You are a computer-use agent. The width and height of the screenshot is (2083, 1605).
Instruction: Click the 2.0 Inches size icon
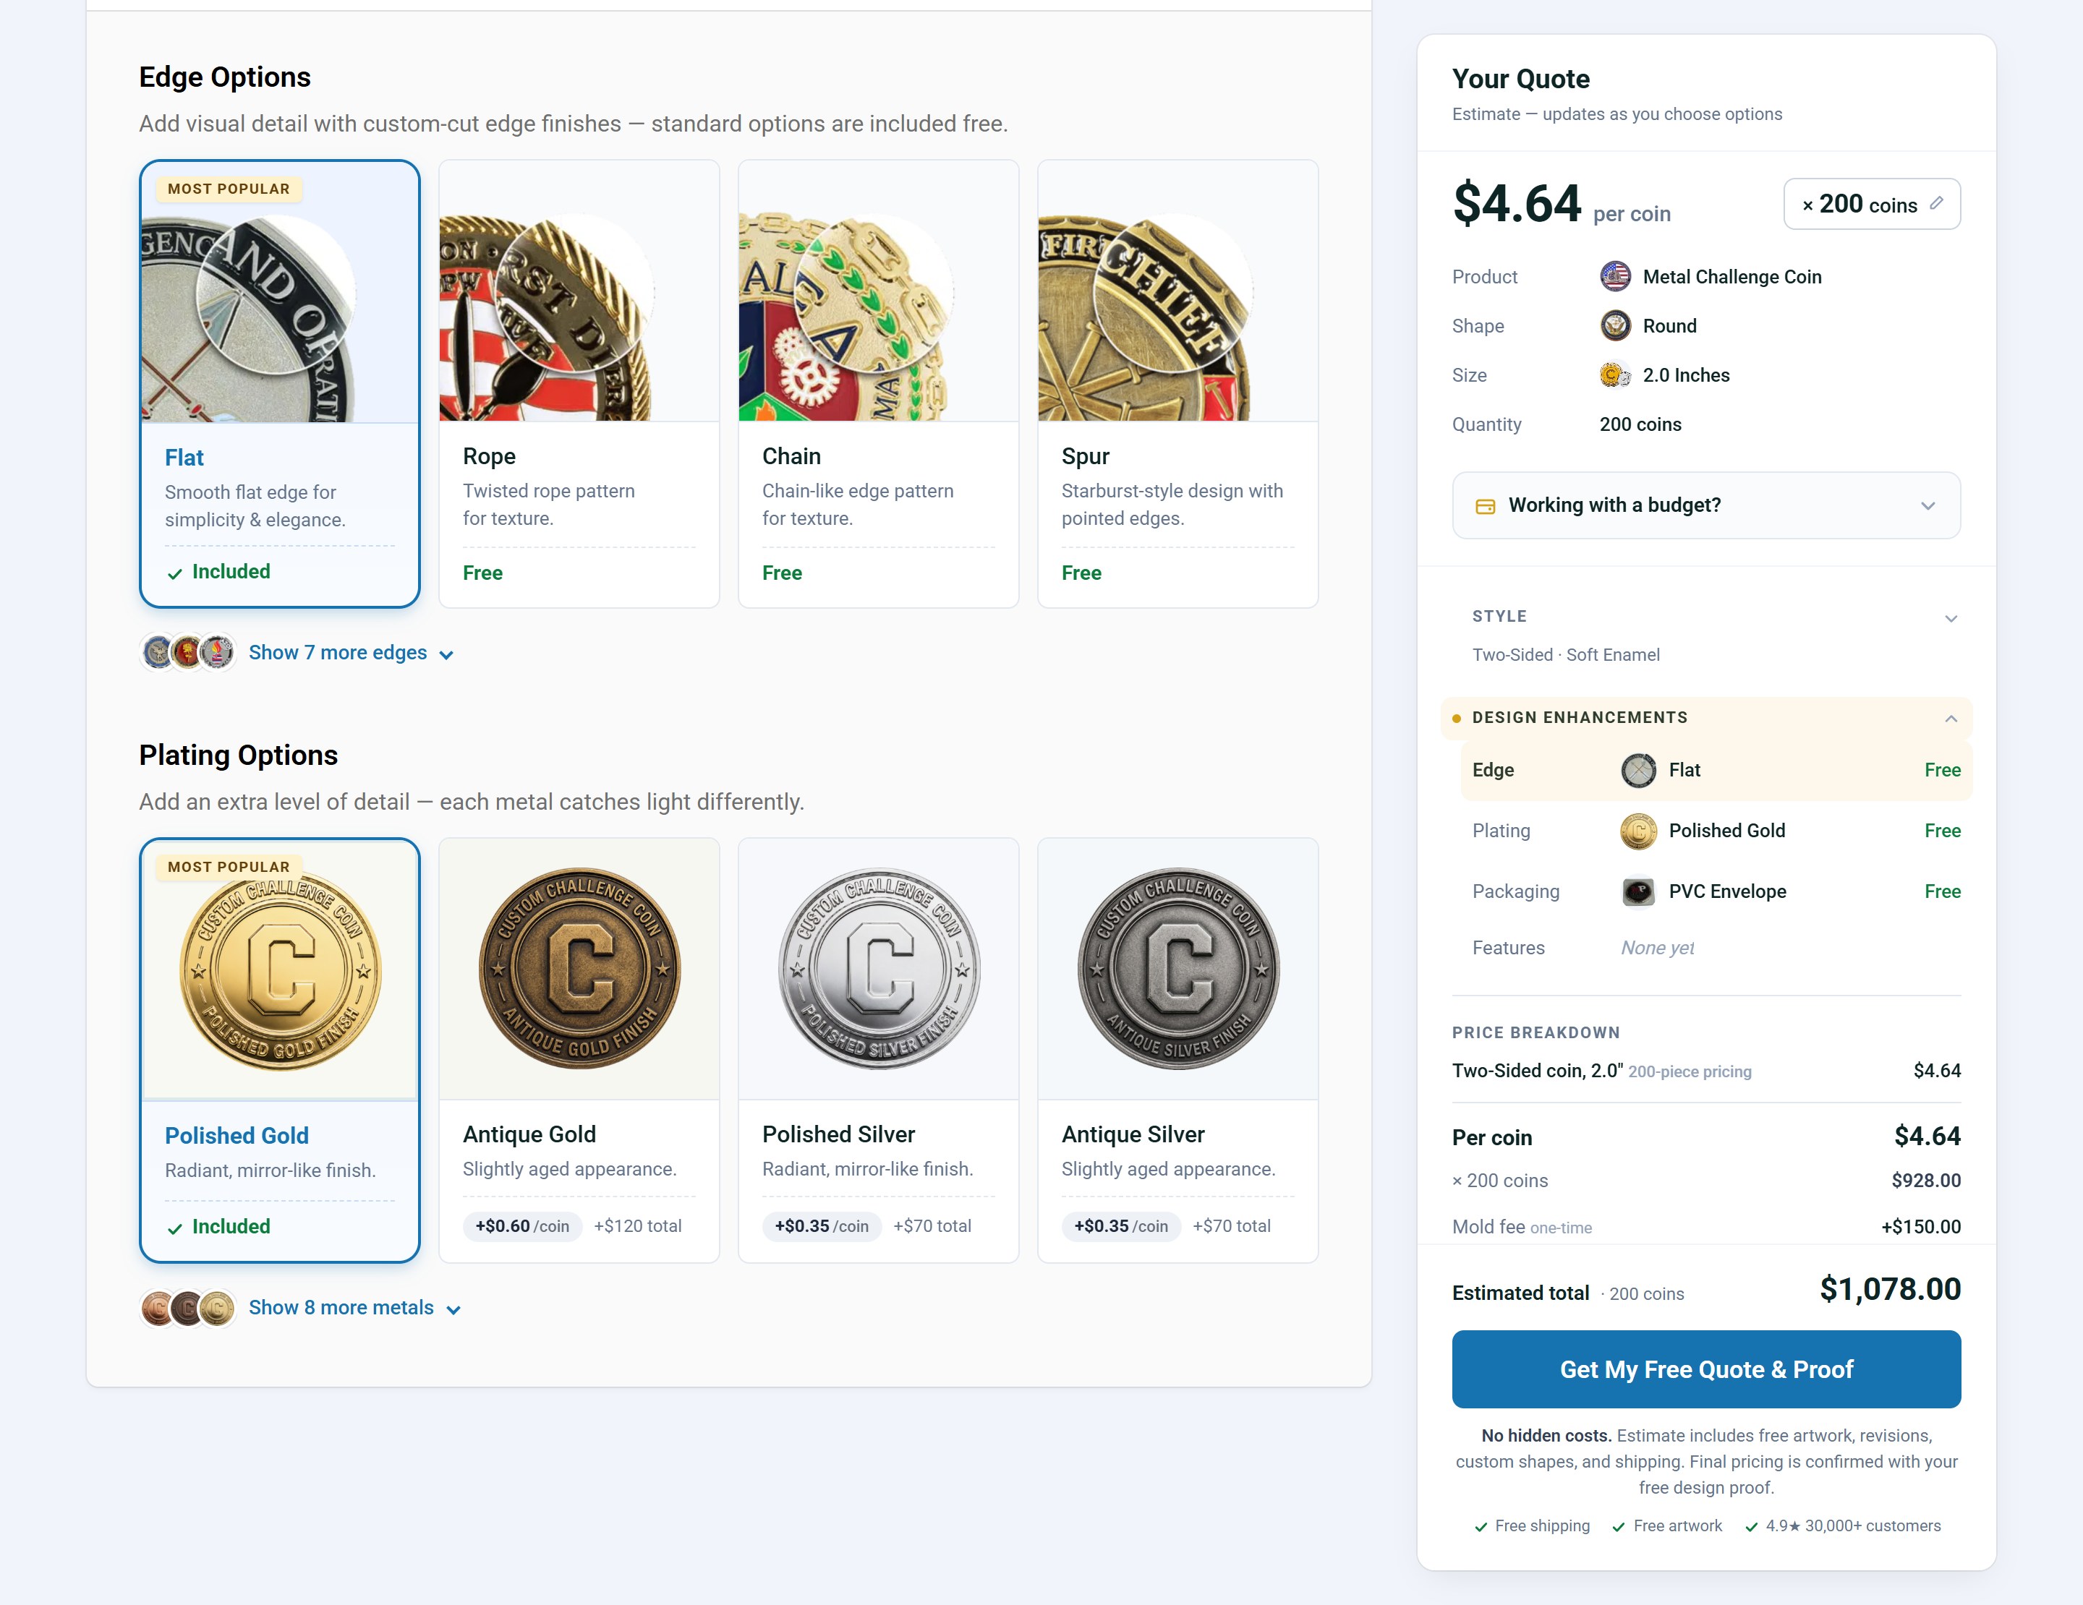[x=1615, y=375]
